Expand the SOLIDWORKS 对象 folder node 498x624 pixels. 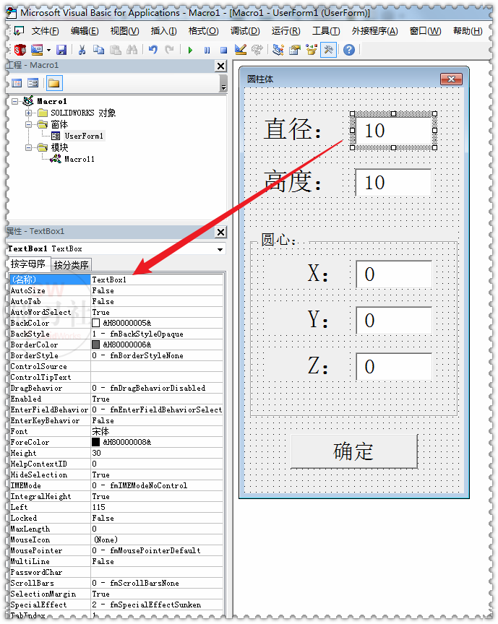coord(28,113)
